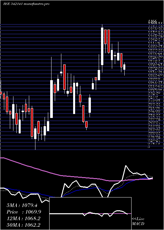Click the MACD inset chart panel
This screenshot has height=230, width=164.
pyautogui.click(x=90, y=214)
